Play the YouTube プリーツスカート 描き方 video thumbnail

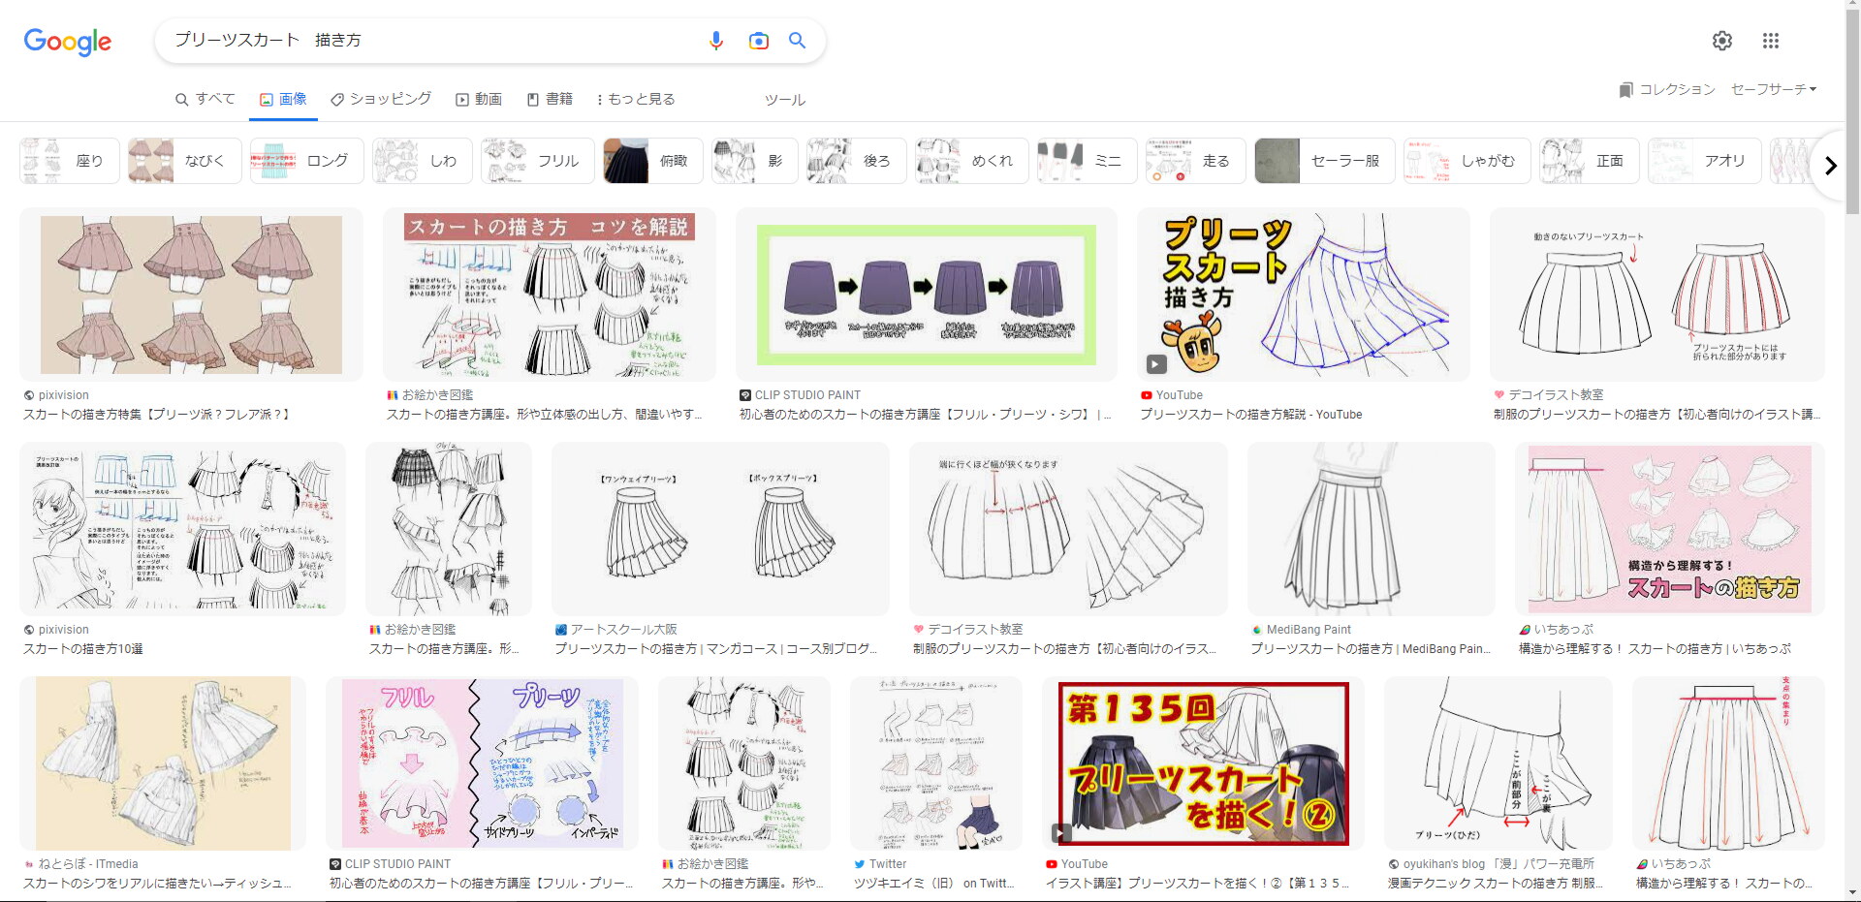coord(1303,295)
